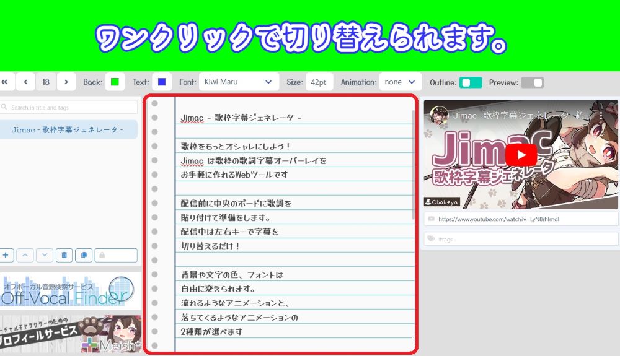Click the channel avatar on the video
The image size is (620, 356).
pos(438,116)
